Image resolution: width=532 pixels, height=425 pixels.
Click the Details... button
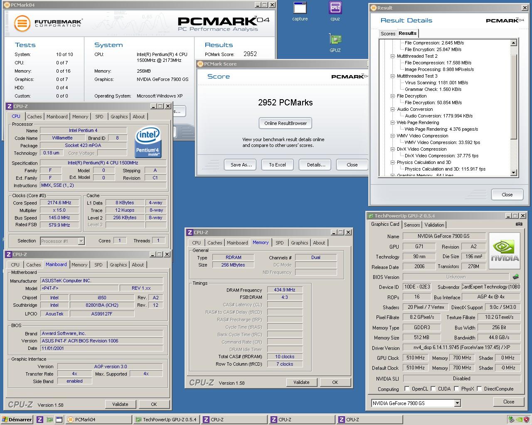tap(316, 165)
